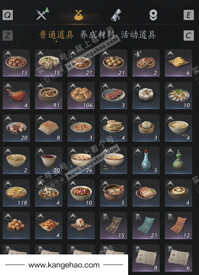The width and height of the screenshot is (199, 275).
Task: Select the steamed bun basket item
Action: [146, 128]
